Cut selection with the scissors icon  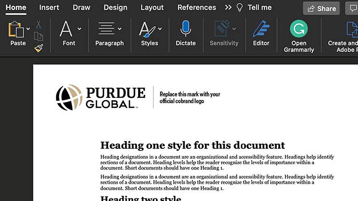(x=38, y=25)
